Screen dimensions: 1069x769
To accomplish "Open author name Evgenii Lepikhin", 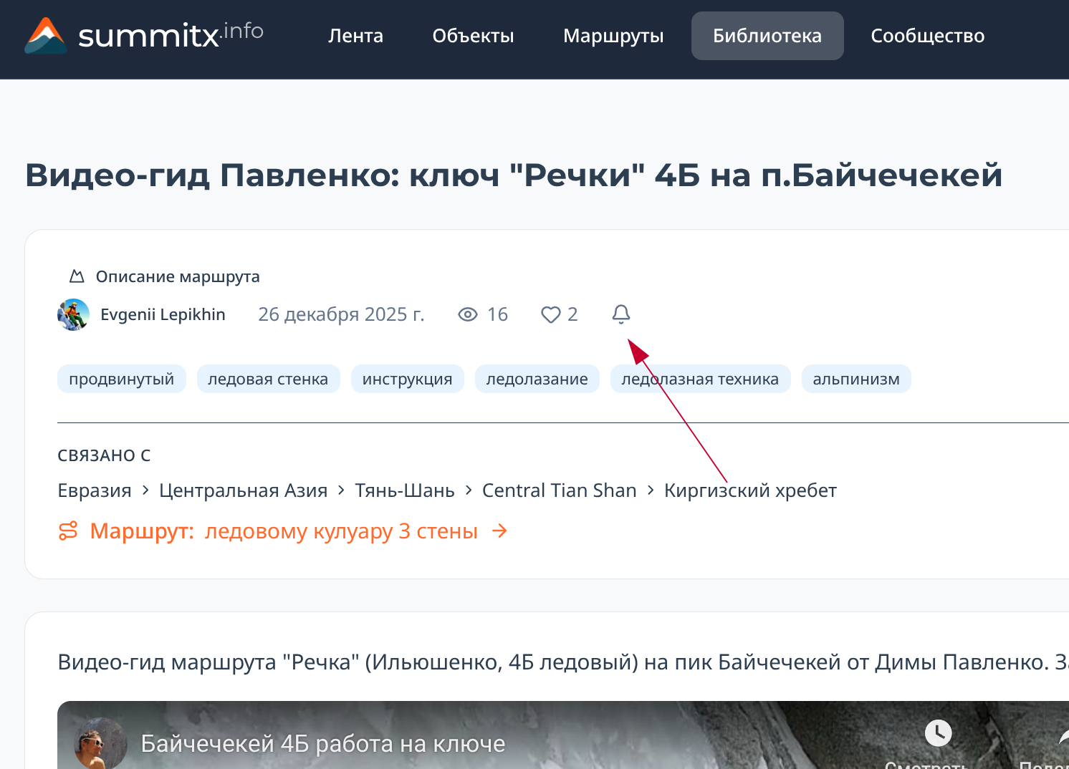I will click(163, 314).
